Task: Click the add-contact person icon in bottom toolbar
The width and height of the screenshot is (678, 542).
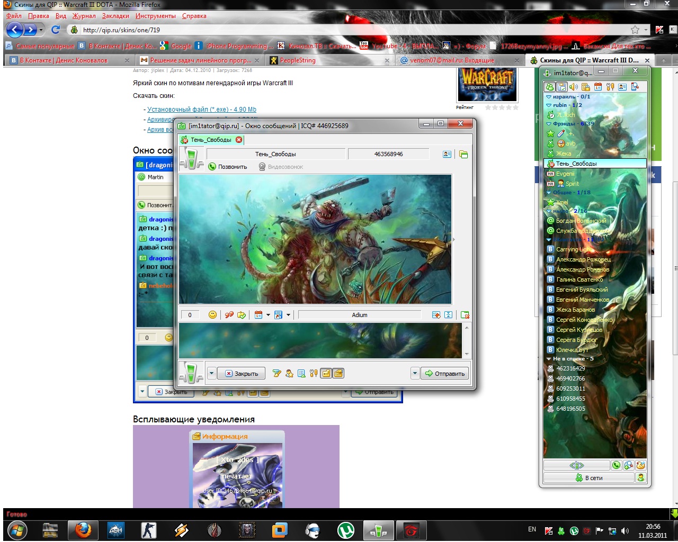Action: click(289, 374)
